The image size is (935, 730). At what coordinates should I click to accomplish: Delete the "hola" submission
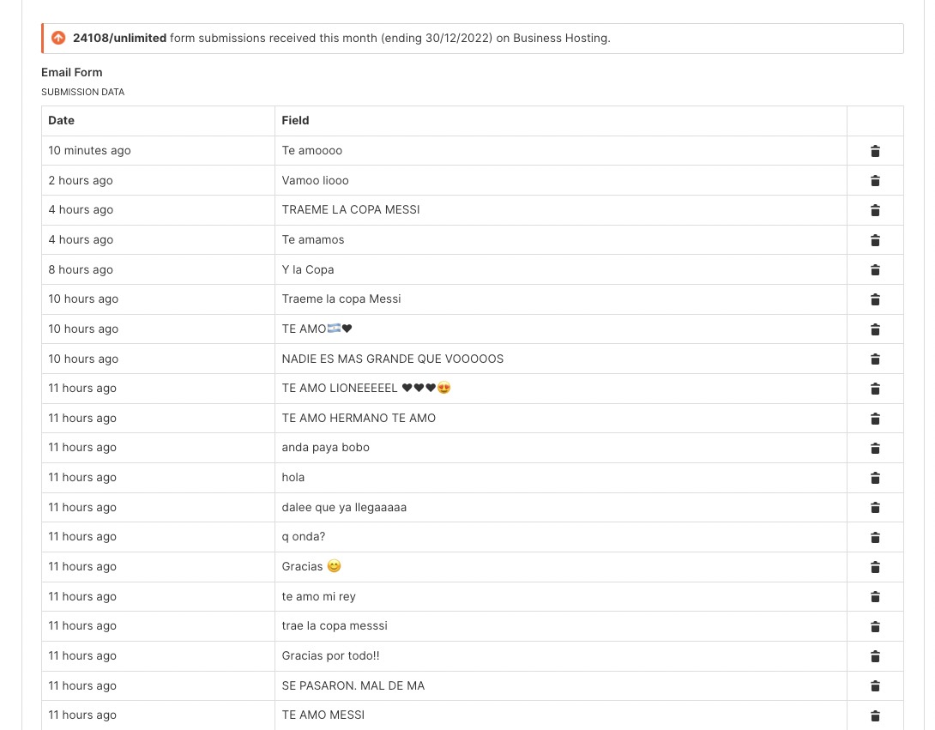pyautogui.click(x=875, y=478)
